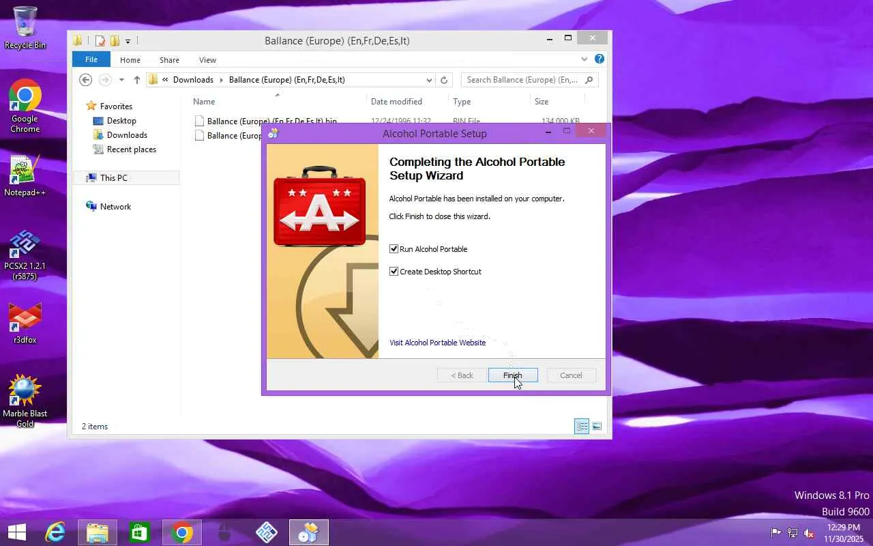This screenshot has width=873, height=546.
Task: Refresh the Explorer folder view
Action: click(x=444, y=80)
